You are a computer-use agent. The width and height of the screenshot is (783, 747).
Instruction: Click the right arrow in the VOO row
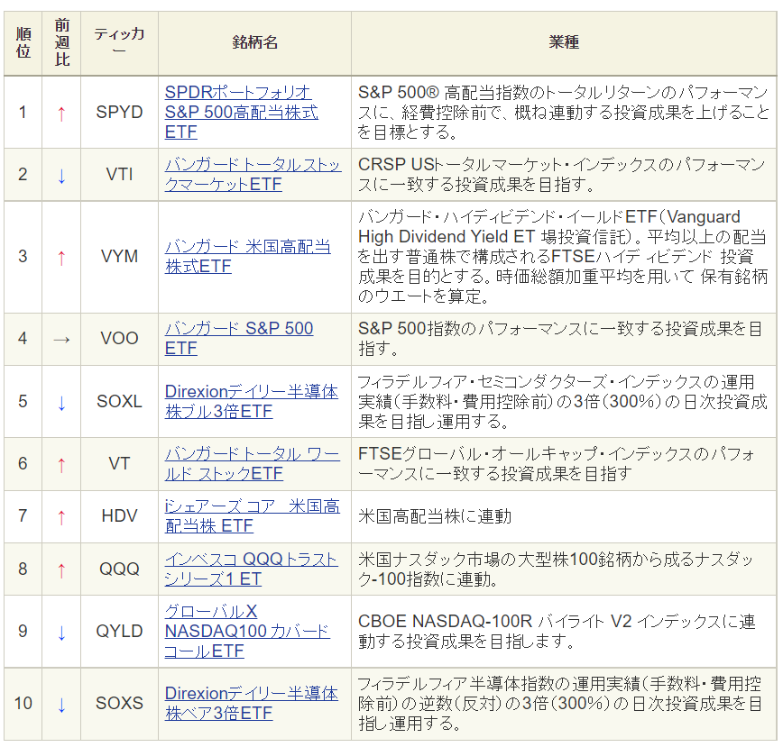click(61, 339)
